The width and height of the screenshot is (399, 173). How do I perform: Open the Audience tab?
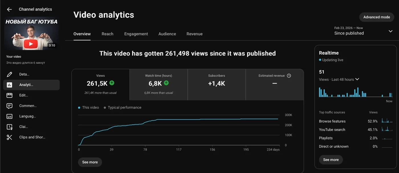pyautogui.click(x=167, y=34)
